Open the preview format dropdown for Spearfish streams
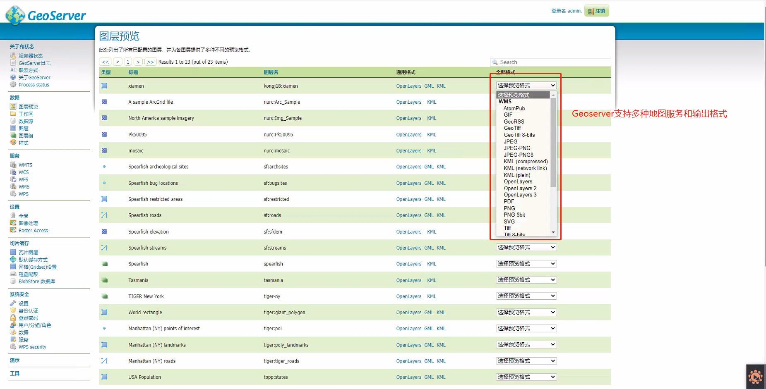This screenshot has height=389, width=766. coord(526,247)
